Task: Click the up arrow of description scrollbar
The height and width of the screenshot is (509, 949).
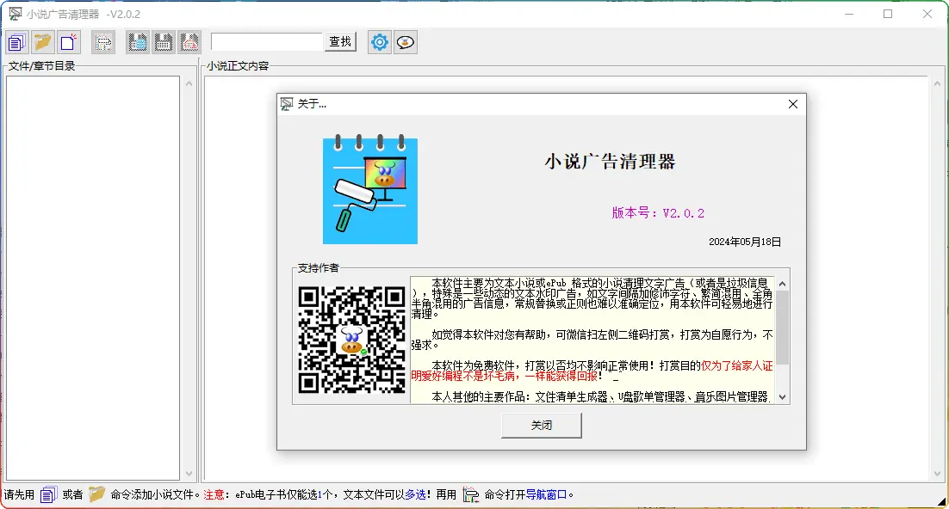Action: (782, 283)
